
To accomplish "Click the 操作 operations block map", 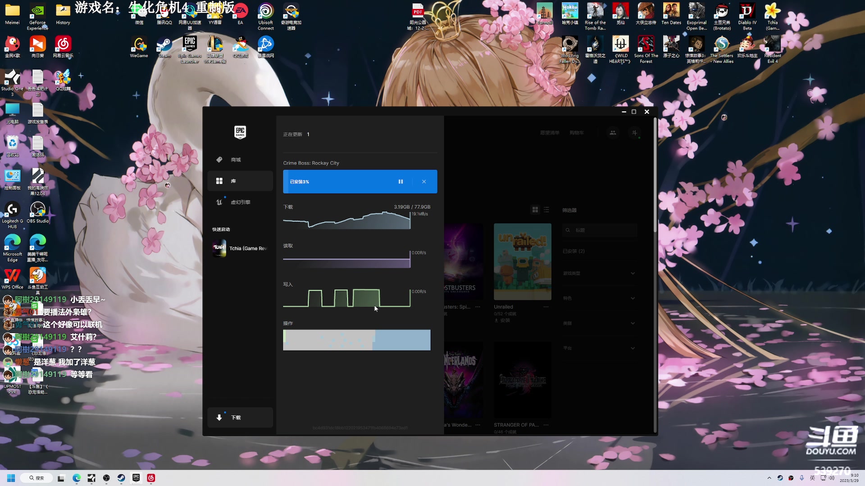I will 356,340.
